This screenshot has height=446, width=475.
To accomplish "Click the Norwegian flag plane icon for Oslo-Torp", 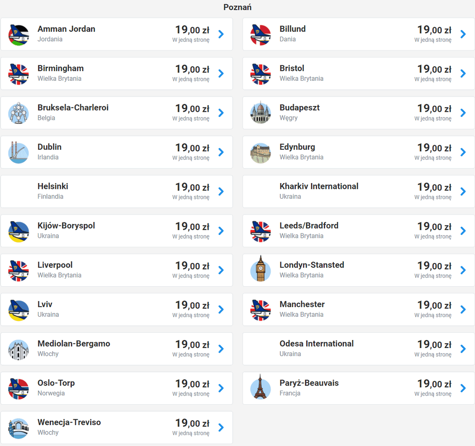I will 19,388.
